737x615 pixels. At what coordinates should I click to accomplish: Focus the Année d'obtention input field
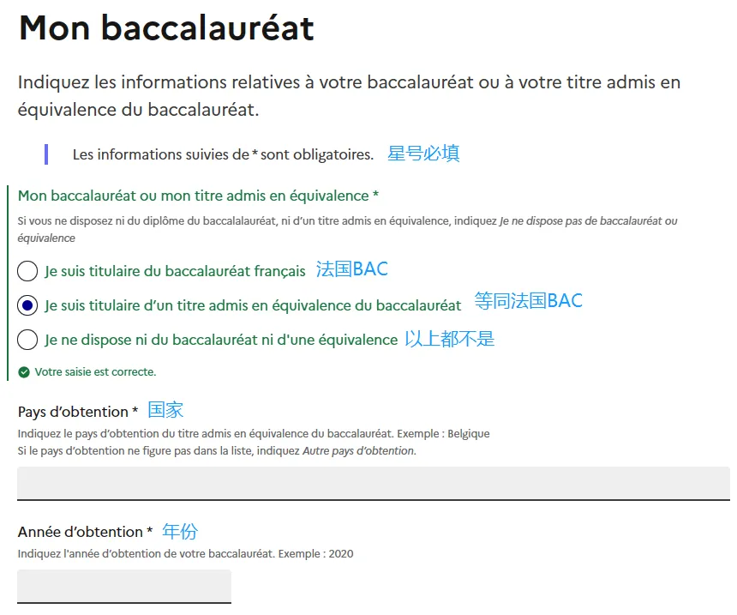[x=124, y=586]
